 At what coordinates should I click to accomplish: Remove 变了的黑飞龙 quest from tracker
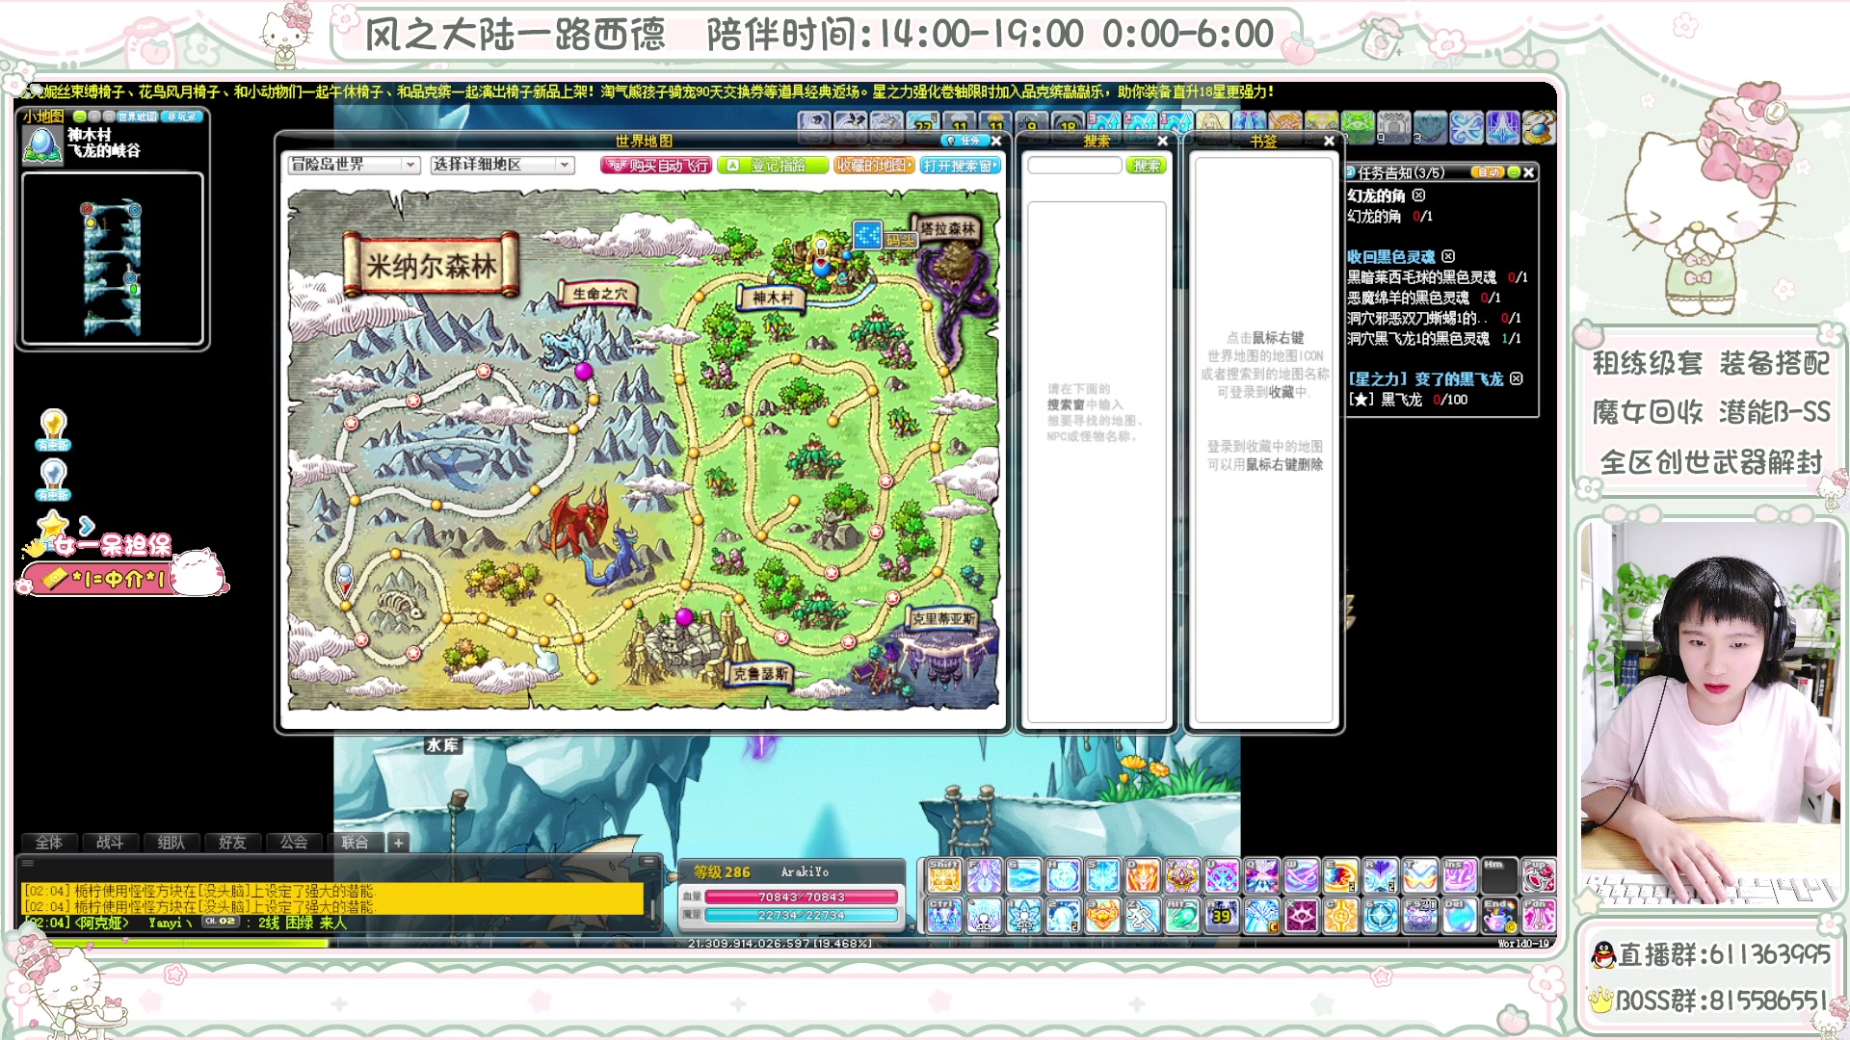1517,378
